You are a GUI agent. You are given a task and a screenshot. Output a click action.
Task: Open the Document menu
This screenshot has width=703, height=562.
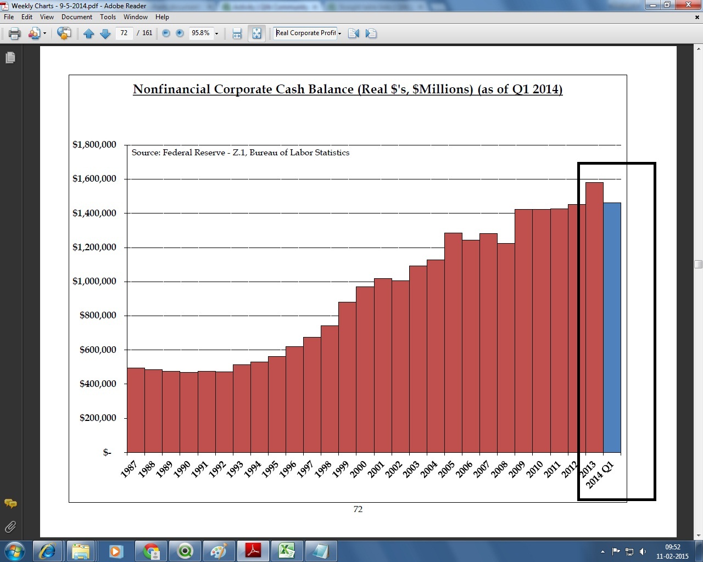pyautogui.click(x=77, y=17)
